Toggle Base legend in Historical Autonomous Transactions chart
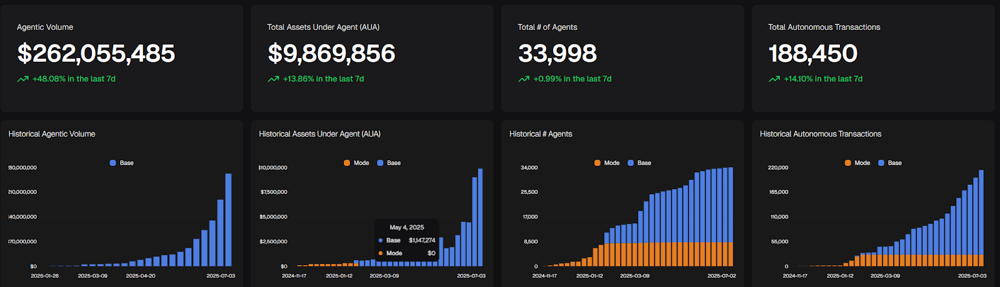1000x287 pixels. (x=890, y=163)
